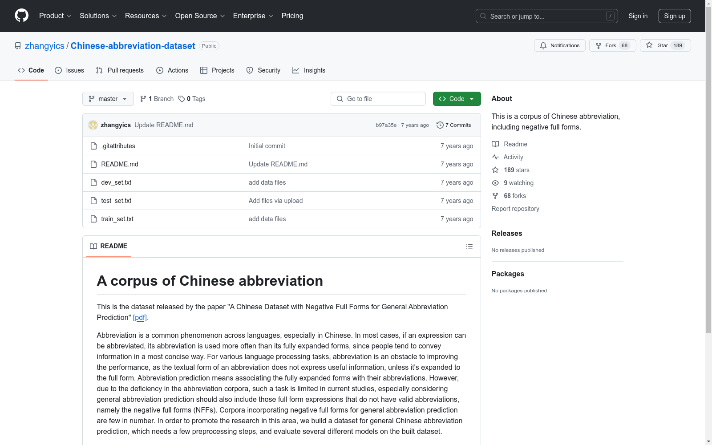The width and height of the screenshot is (712, 445).
Task: Open the README outline icon
Action: click(x=469, y=247)
